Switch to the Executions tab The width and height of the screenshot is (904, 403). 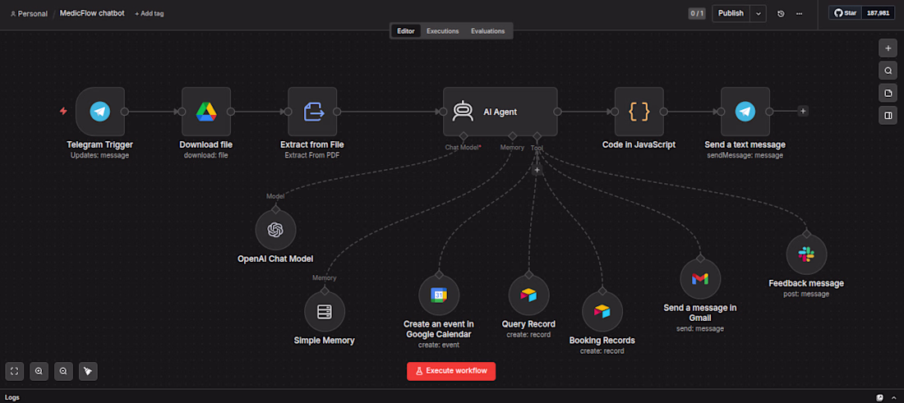pyautogui.click(x=443, y=31)
